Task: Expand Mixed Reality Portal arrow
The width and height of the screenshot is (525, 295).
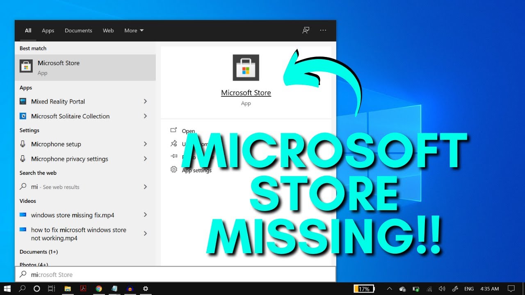Action: pos(145,101)
